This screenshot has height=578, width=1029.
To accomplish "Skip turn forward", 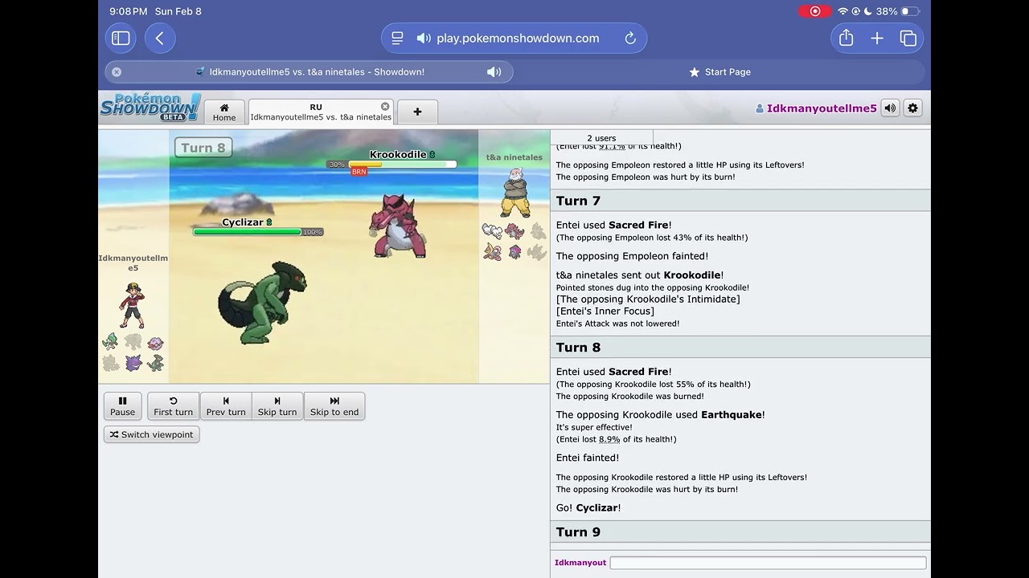I will (277, 405).
